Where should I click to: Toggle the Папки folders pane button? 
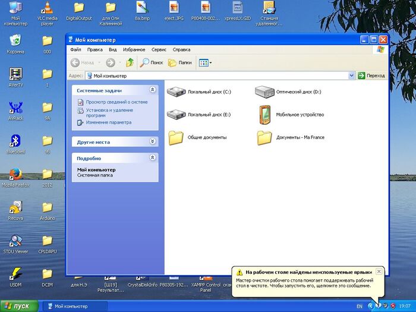(180, 62)
